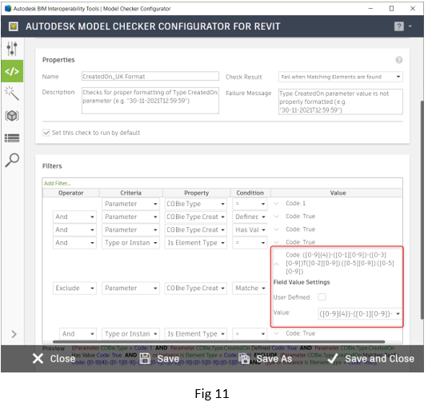Edit the Description text box
Screen dimensions: 428x406
(x=150, y=101)
